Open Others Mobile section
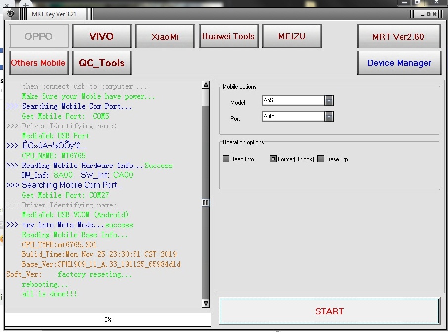 [x=39, y=63]
